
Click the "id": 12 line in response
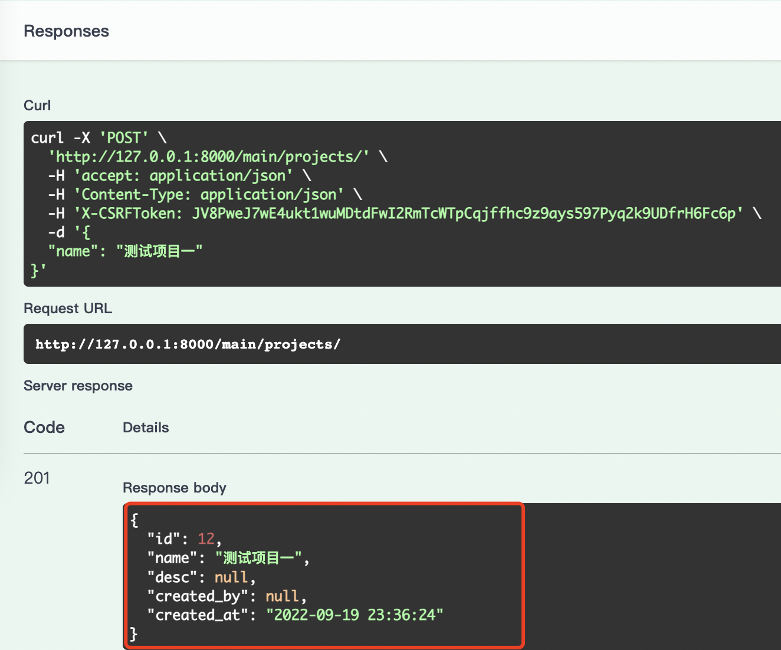(x=184, y=539)
